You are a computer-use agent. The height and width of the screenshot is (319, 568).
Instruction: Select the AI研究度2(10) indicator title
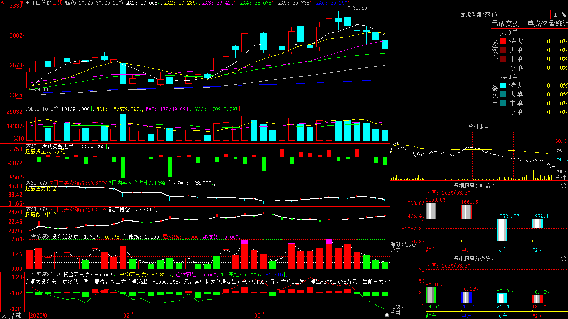[x=43, y=274]
